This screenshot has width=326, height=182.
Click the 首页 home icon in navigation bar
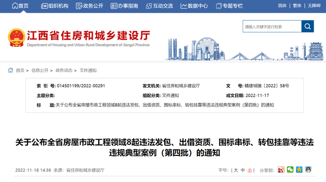click(15, 6)
